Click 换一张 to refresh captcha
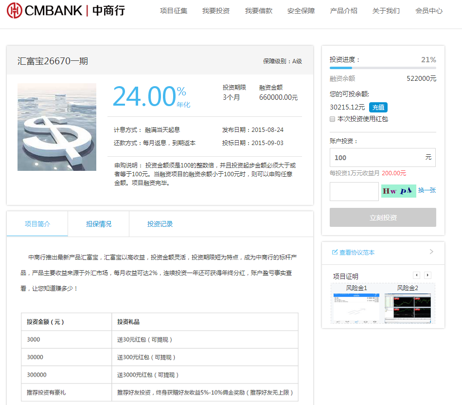The height and width of the screenshot is (405, 462). pyautogui.click(x=427, y=190)
